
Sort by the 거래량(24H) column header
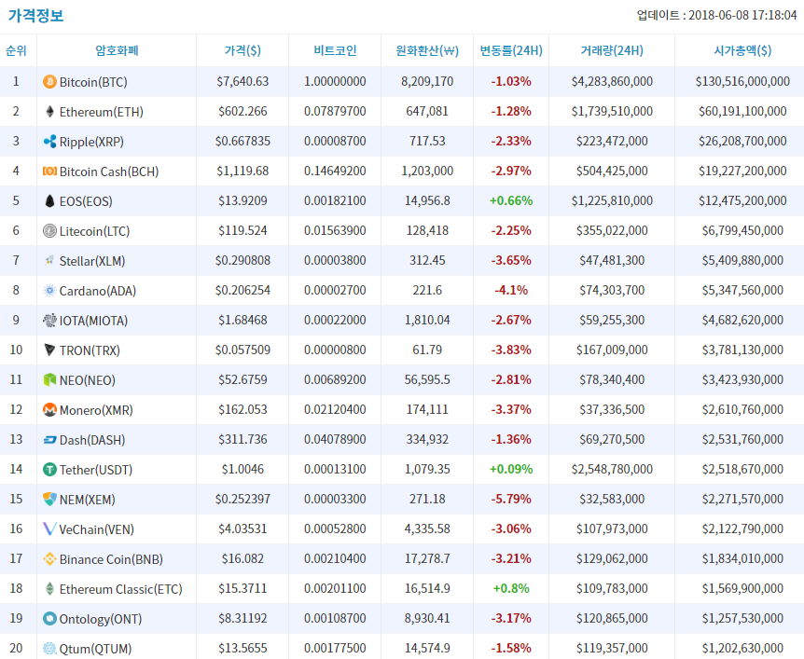[612, 50]
